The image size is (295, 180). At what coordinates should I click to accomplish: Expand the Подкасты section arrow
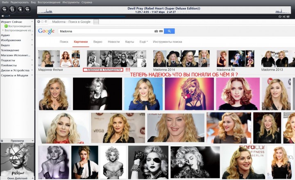tap(32, 60)
